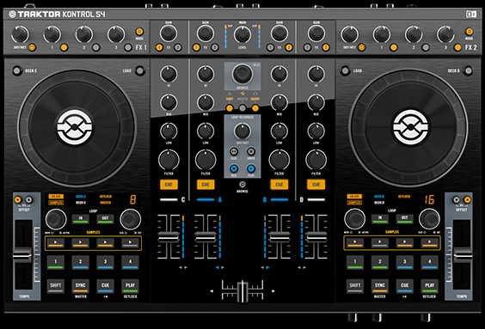Screen dimensions: 485x329
Task: Click the small BROWSE button below the Loop Recorder
Action: [x=242, y=185]
